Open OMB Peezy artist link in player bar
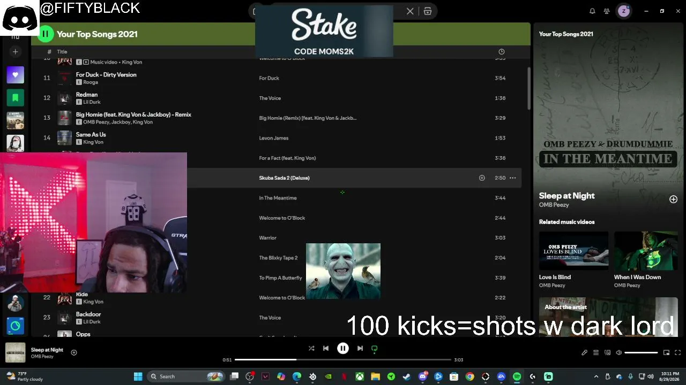The width and height of the screenshot is (686, 385). 42,357
